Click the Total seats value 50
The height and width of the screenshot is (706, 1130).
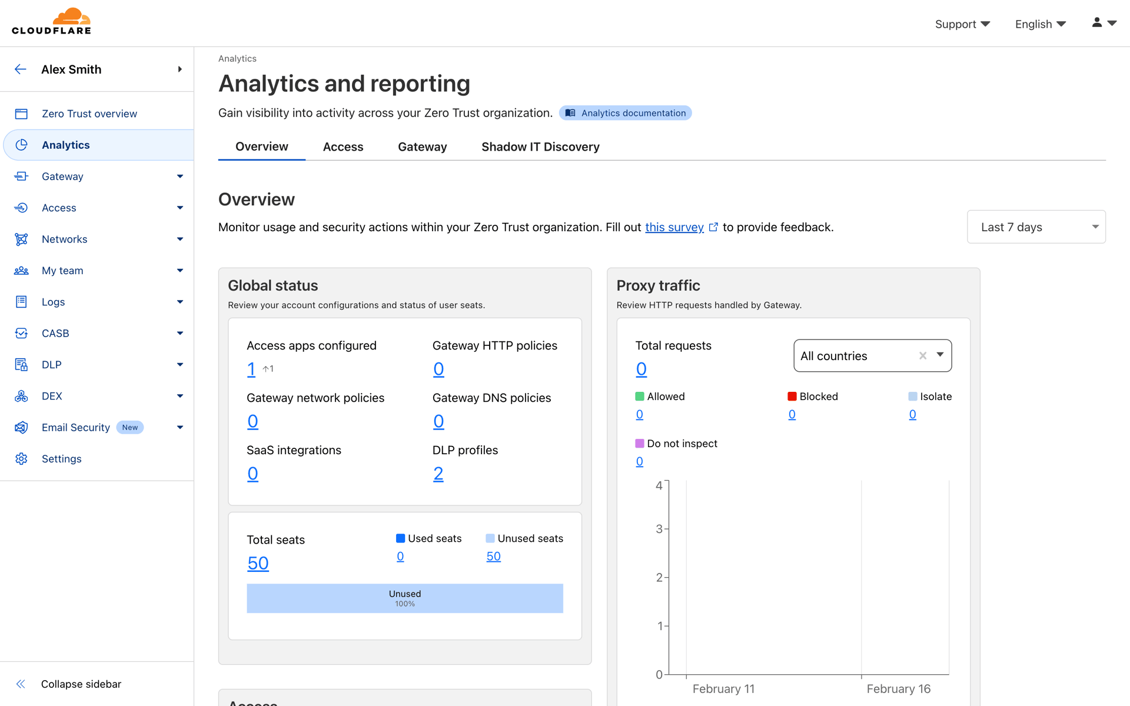click(x=258, y=563)
